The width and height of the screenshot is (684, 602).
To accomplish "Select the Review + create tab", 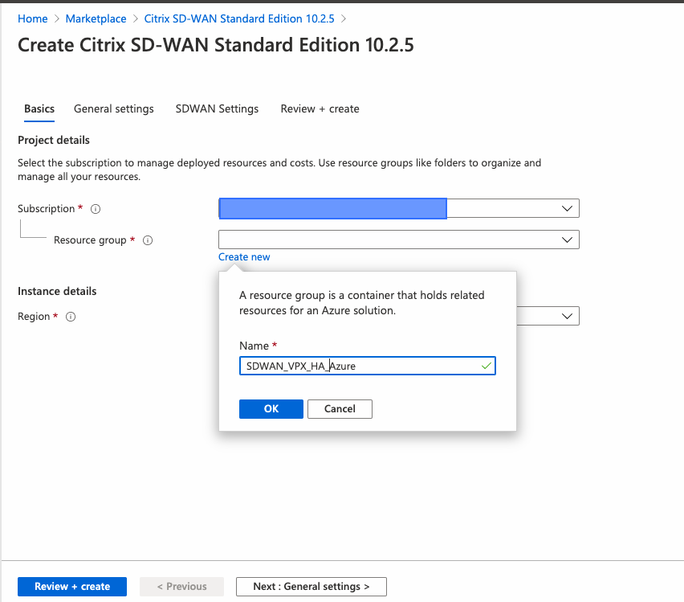I will point(320,109).
